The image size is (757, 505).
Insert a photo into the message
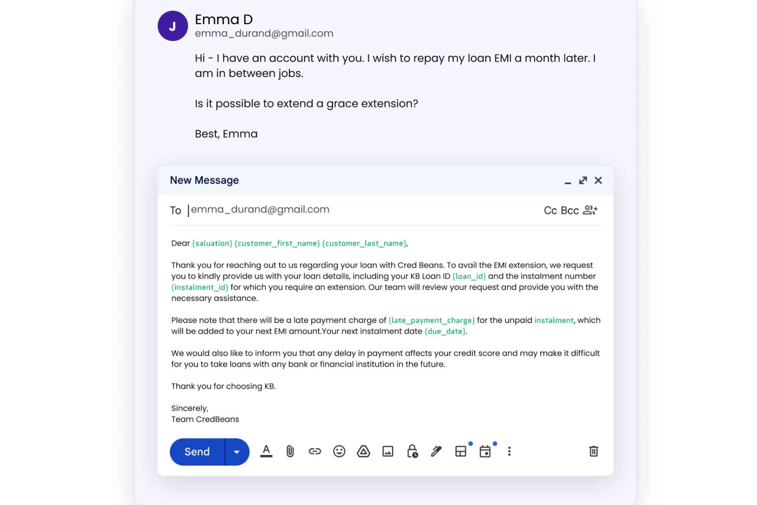tap(388, 451)
